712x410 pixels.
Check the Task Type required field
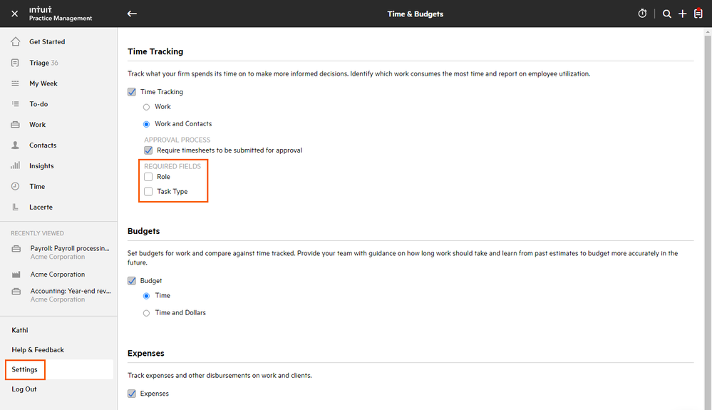(148, 191)
